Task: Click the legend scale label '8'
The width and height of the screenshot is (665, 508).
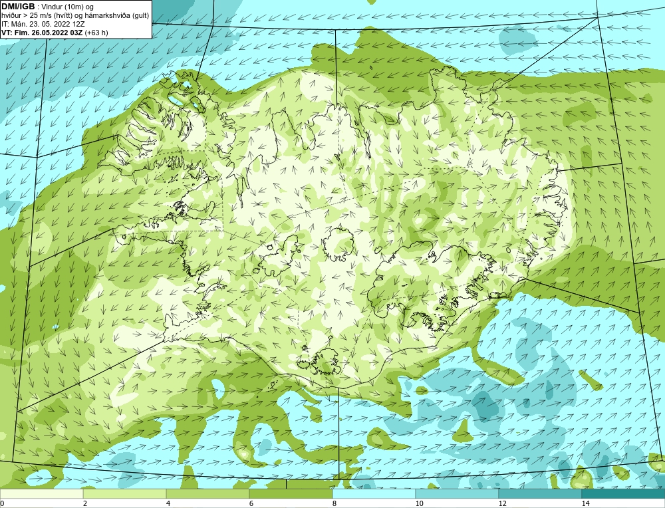Action: point(334,503)
